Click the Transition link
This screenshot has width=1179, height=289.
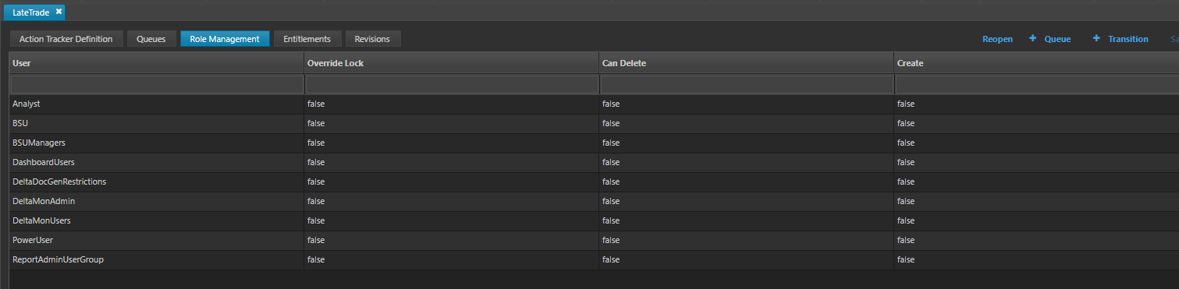click(1128, 39)
